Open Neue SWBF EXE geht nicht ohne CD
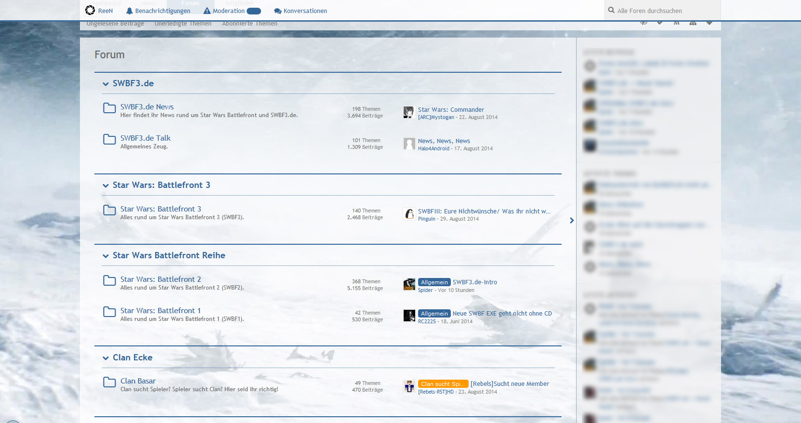801x423 pixels. (x=502, y=314)
